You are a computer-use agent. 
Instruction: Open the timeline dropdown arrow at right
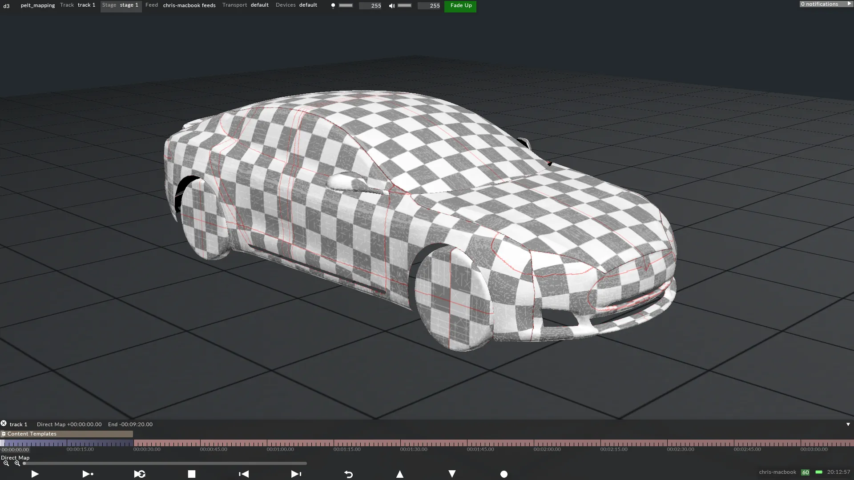(848, 424)
